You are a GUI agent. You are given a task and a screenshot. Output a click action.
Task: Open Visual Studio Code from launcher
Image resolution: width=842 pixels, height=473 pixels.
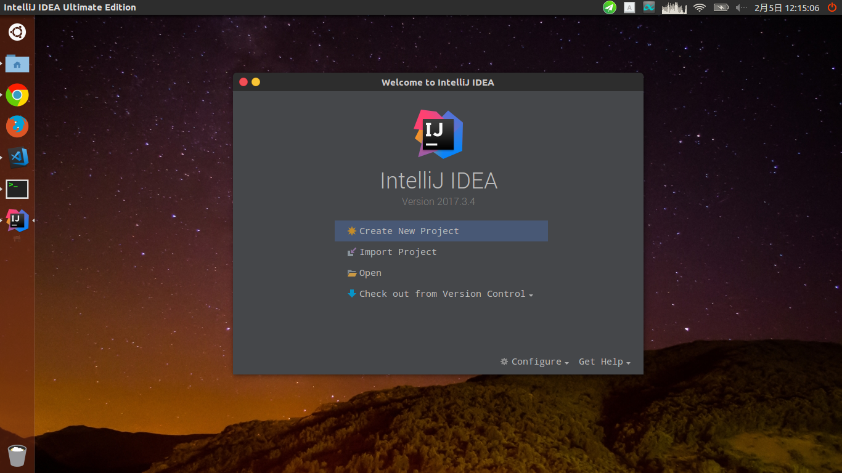point(17,158)
